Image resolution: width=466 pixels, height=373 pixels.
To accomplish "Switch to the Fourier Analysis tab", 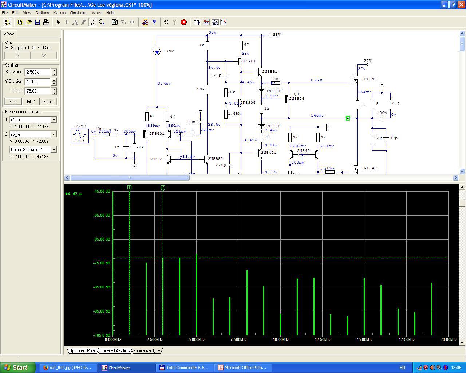I will (146, 351).
